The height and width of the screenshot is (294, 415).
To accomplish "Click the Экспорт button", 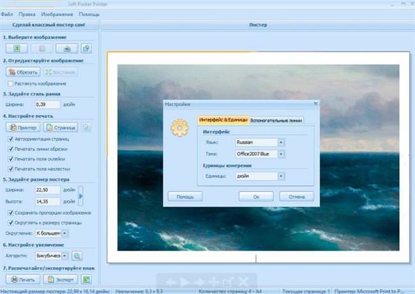I will [61, 279].
